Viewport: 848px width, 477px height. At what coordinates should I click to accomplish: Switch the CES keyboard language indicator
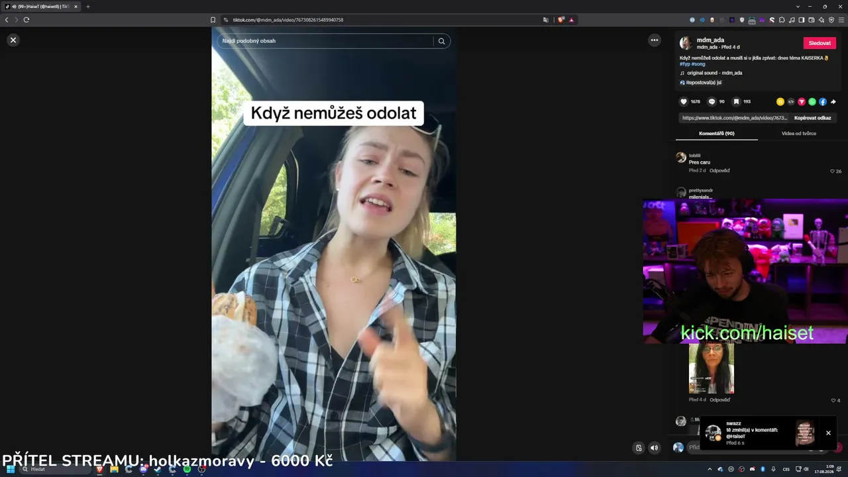pos(786,469)
